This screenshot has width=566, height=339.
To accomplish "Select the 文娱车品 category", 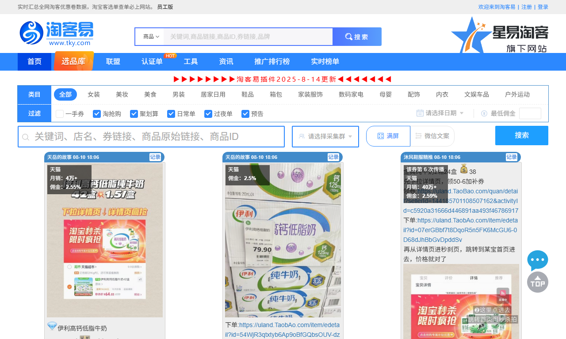I will point(477,94).
